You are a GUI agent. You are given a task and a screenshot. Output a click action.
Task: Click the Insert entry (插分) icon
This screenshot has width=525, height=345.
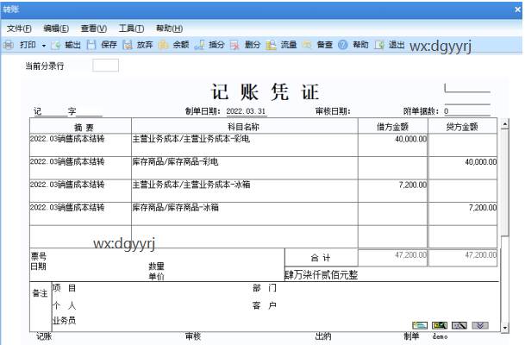(x=199, y=45)
